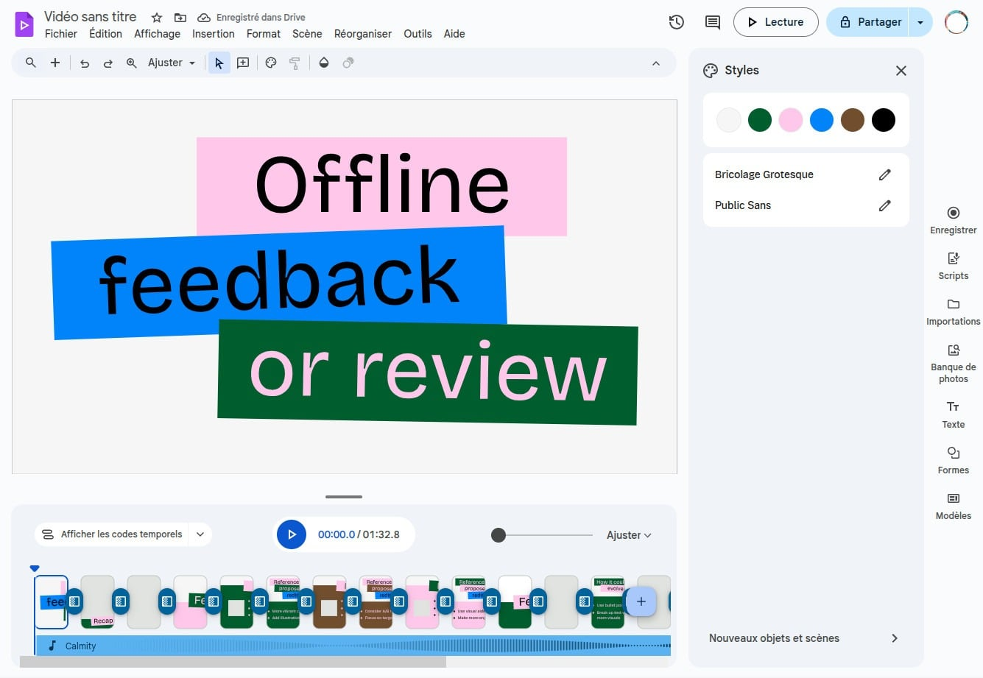Open the Formes shapes panel
The image size is (983, 678).
tap(953, 460)
